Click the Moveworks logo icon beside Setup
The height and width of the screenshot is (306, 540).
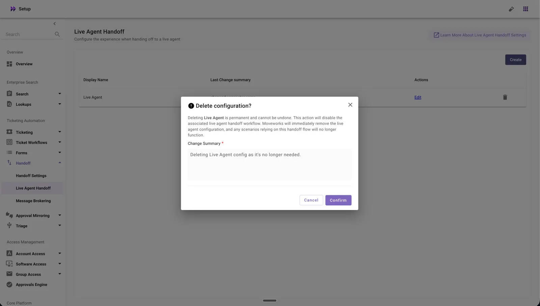[13, 9]
